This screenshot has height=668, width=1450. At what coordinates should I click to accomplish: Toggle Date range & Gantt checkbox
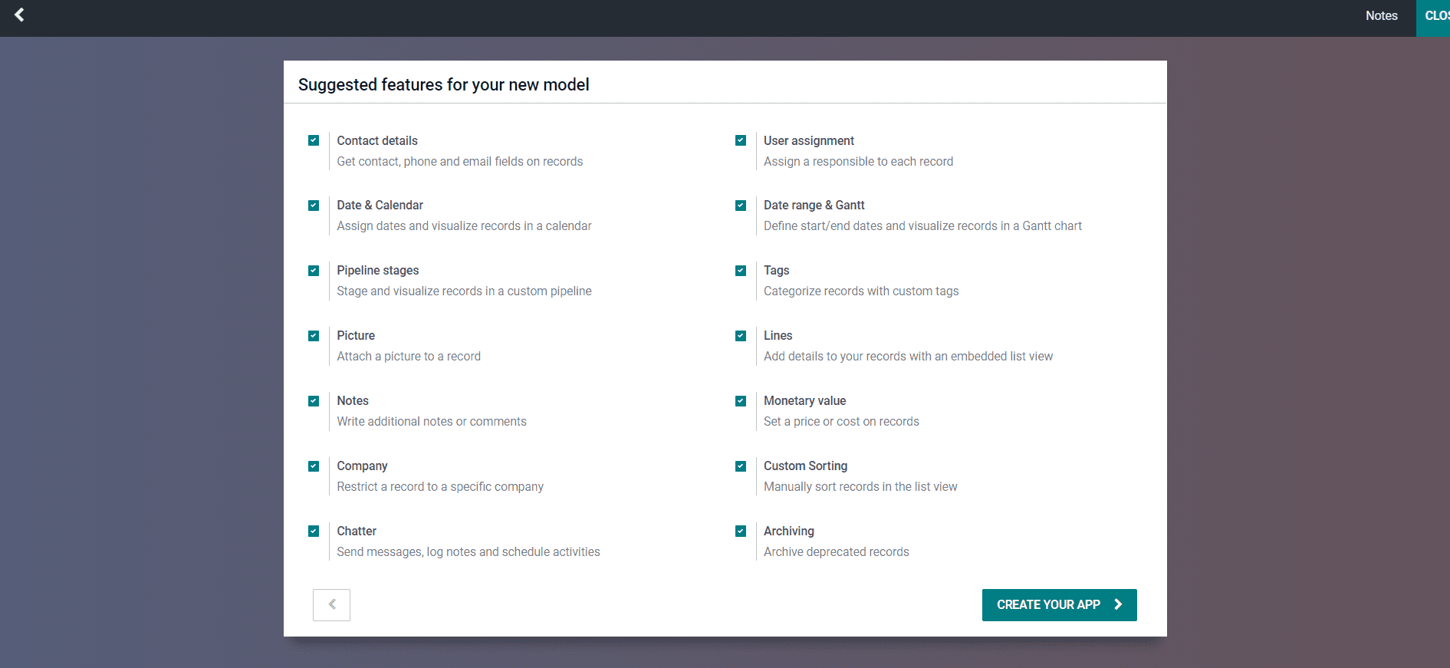tap(741, 206)
